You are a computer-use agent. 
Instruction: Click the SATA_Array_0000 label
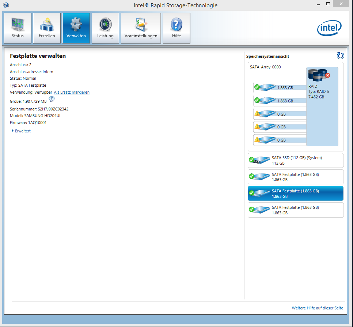(x=265, y=67)
